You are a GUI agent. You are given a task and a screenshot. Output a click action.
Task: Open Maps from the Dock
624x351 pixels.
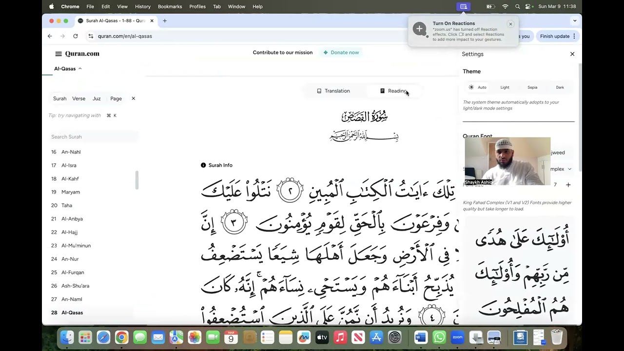pos(176,337)
